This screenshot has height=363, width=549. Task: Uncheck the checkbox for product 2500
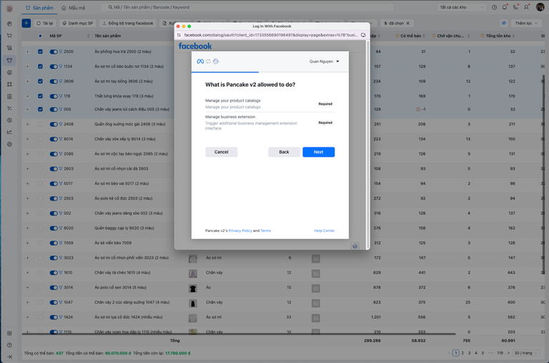pos(40,52)
